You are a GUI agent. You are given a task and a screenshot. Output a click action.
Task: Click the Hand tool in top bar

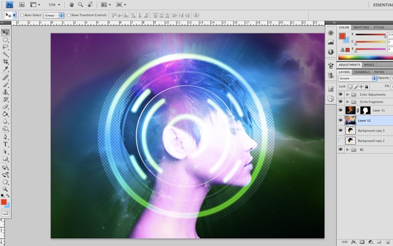point(71,5)
